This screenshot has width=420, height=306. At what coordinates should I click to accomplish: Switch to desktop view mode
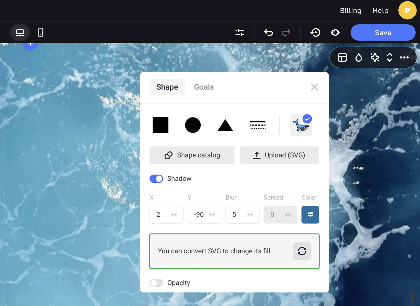[20, 33]
